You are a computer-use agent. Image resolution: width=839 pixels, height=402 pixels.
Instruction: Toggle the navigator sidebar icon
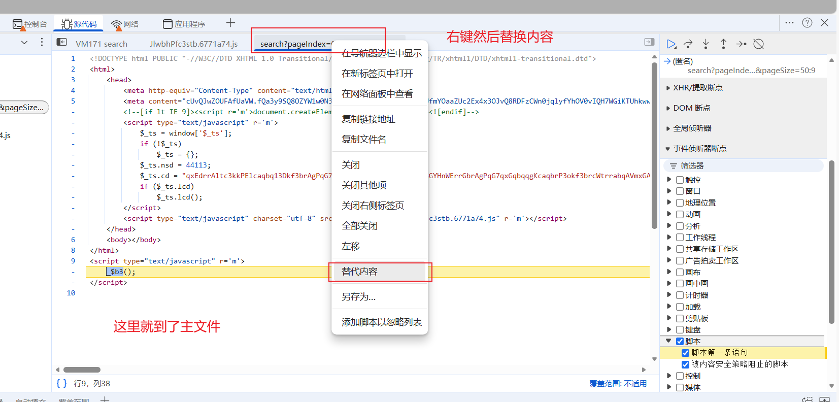click(61, 42)
